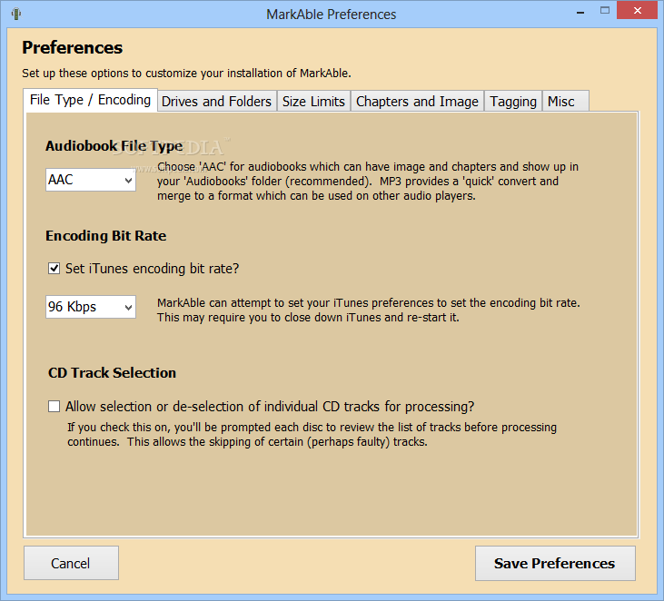This screenshot has height=601, width=664.
Task: Click the MarkAble Preferences window title text
Action: pyautogui.click(x=332, y=15)
